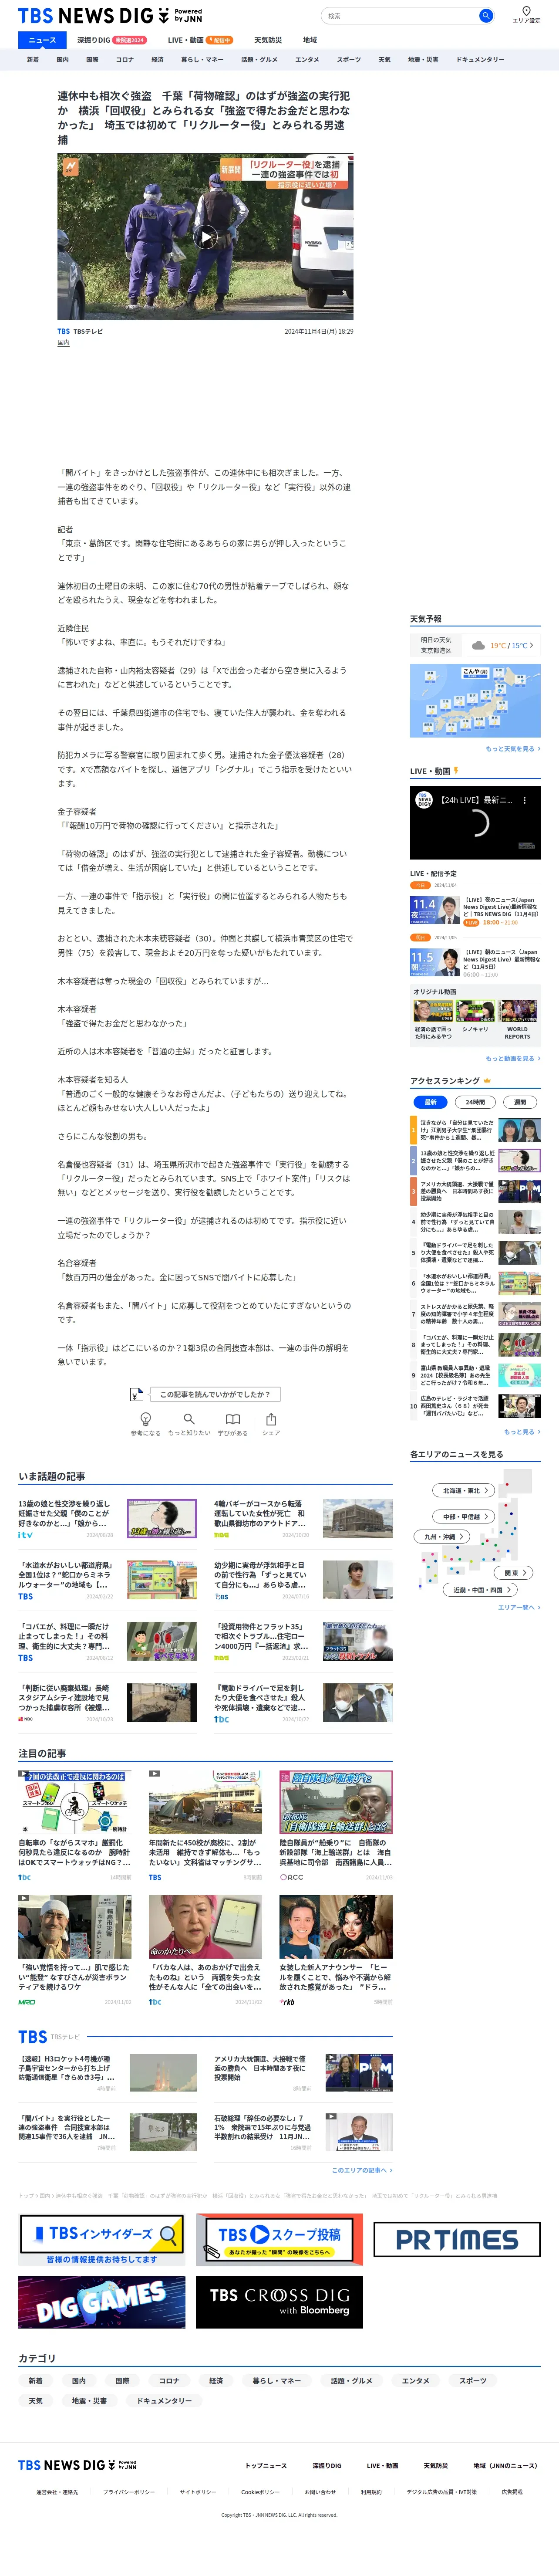Open the DIG GAMES banner

pyautogui.click(x=102, y=2302)
